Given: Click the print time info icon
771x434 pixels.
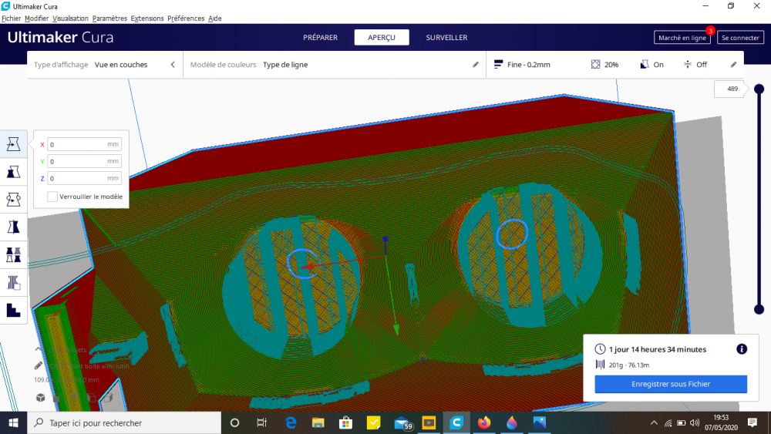Looking at the screenshot, I should (x=742, y=349).
